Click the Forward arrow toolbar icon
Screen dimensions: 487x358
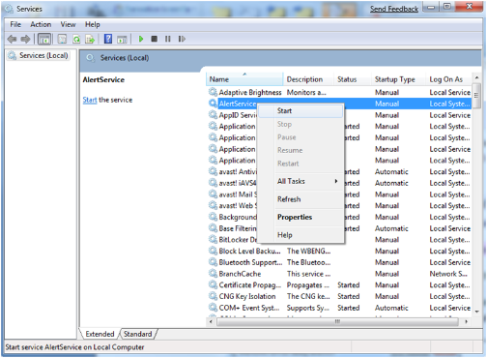click(25, 40)
